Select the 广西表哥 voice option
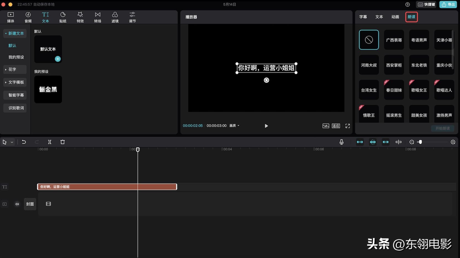460x258 pixels. coord(394,40)
